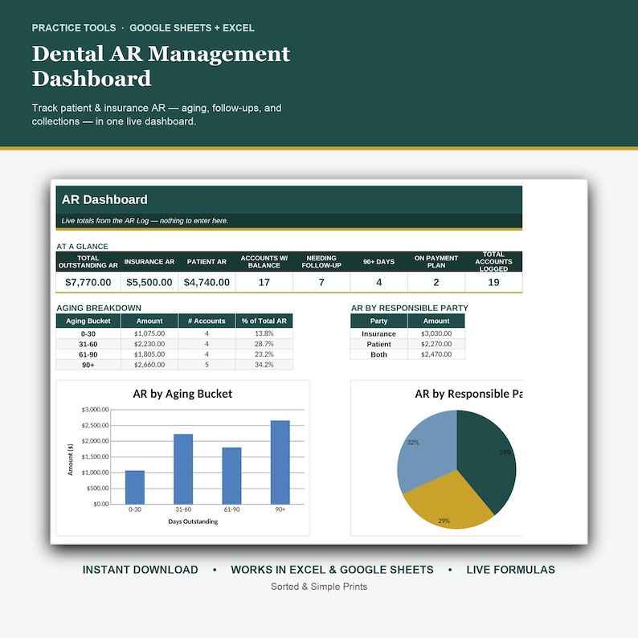Select the 'Insurance' party row label
Viewport: 638px width, 638px height.
click(x=378, y=333)
